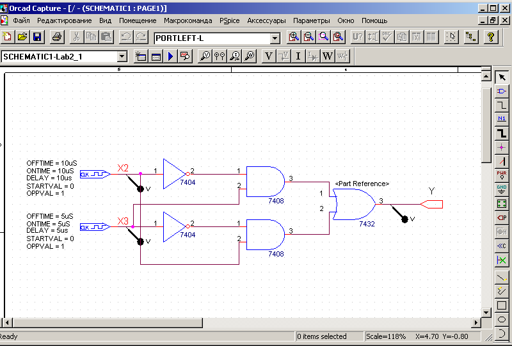Choose the Place Rectangle tool
512x346 pixels.
502,306
